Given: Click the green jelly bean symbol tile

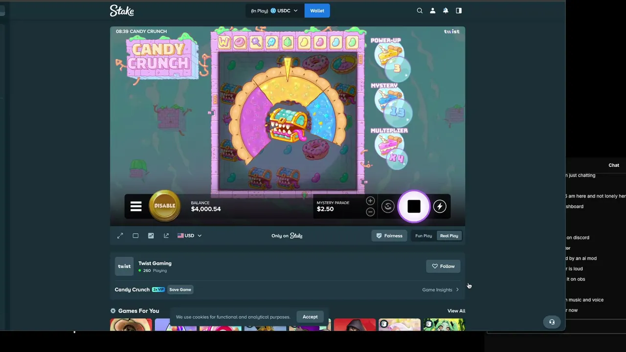Looking at the screenshot, I should click(x=351, y=43).
